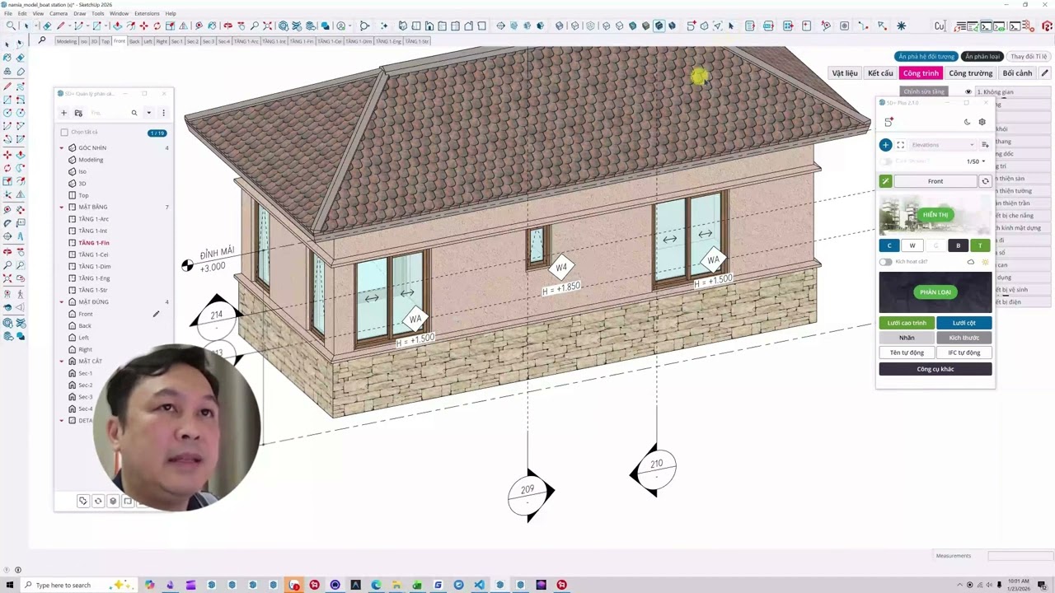Click the Measurements input box

(x=1020, y=556)
